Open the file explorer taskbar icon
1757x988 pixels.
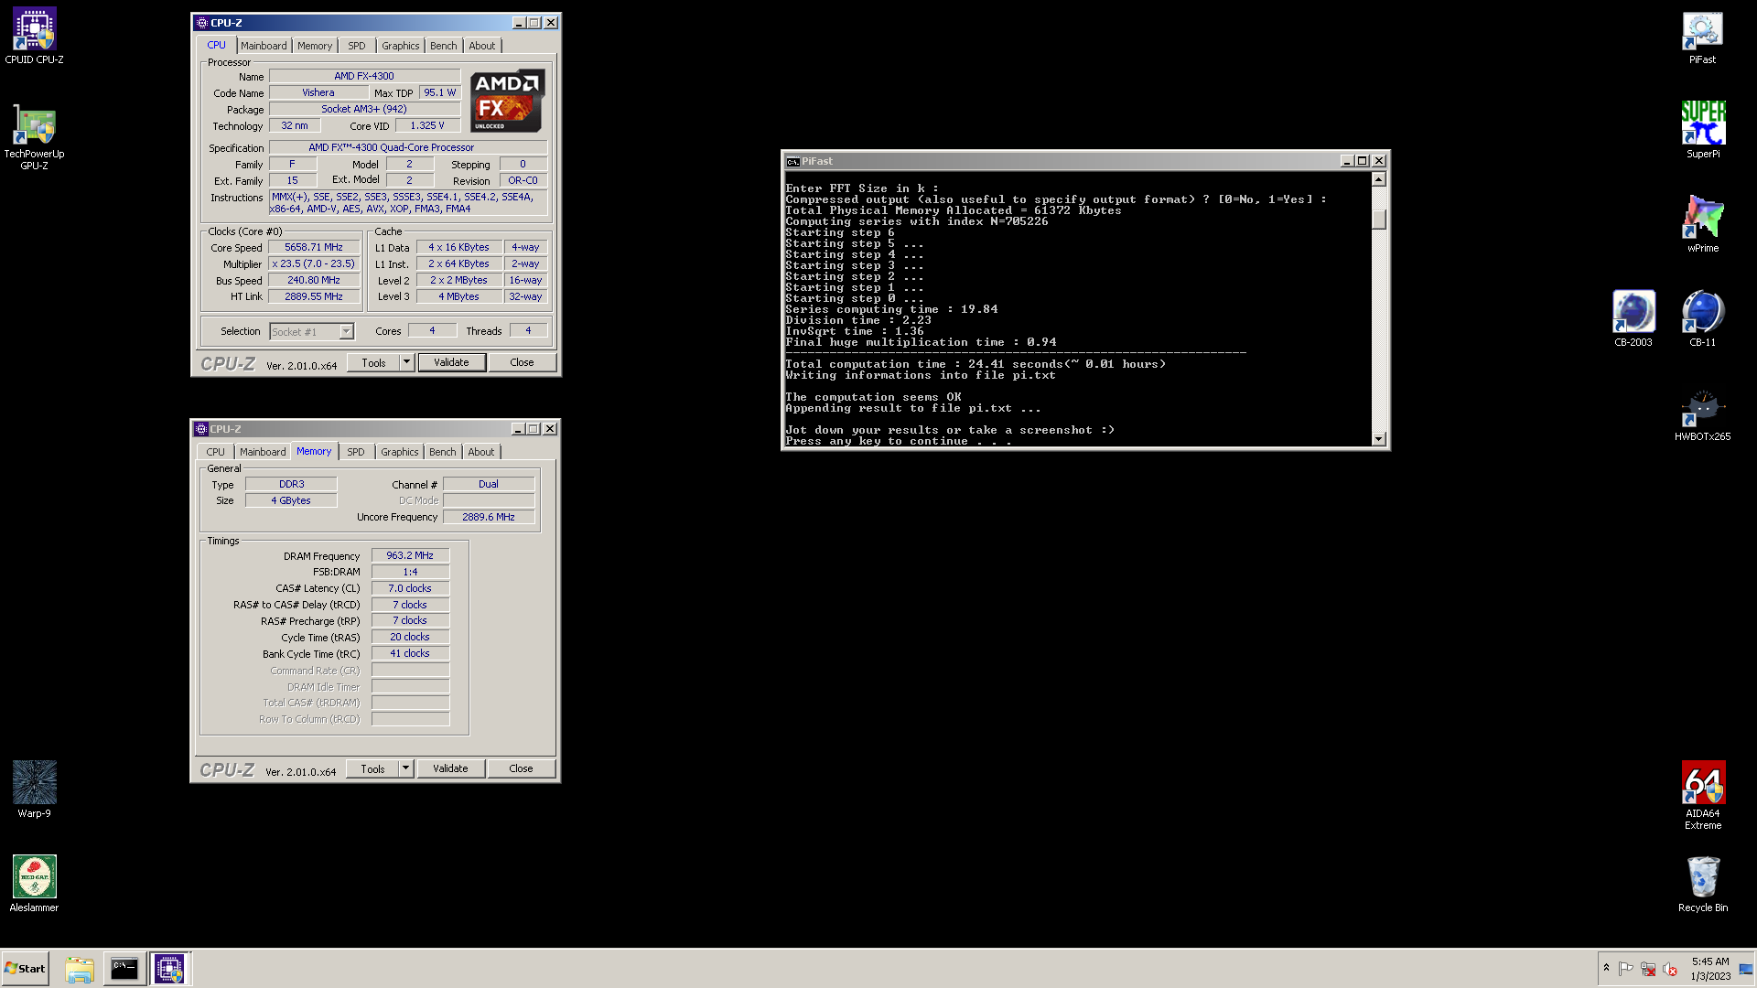tap(80, 969)
